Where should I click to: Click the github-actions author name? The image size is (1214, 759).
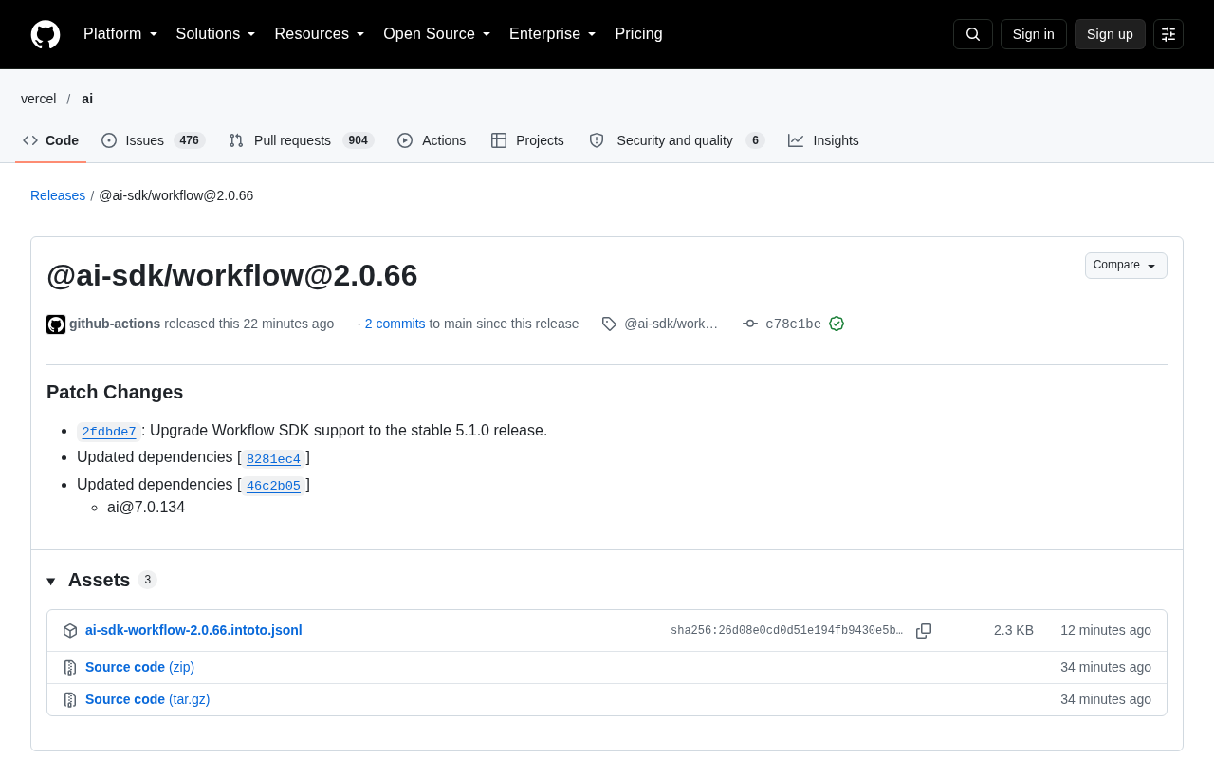click(115, 324)
